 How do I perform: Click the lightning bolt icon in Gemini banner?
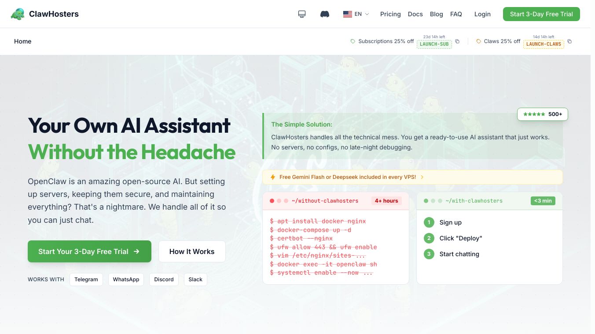pos(273,177)
